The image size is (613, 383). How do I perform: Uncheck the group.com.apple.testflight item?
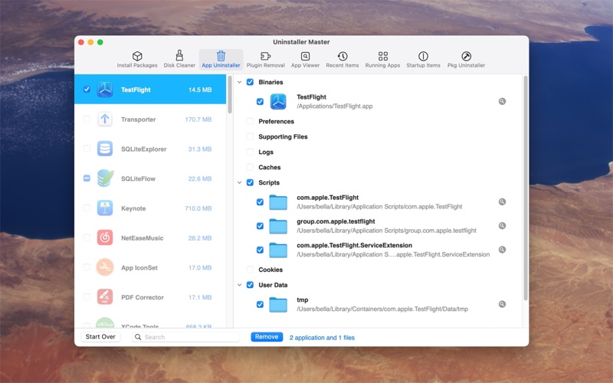point(260,226)
